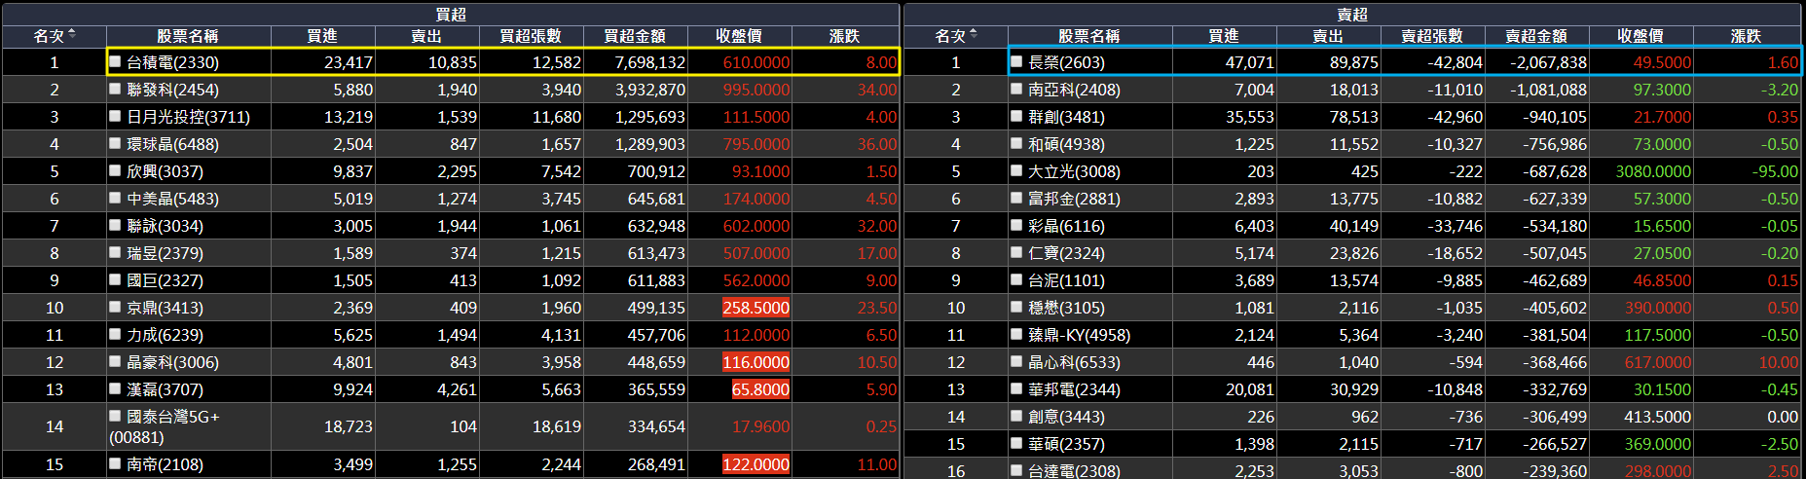Select the 創意(3443) checkbox
The image size is (1806, 479).
(1017, 416)
